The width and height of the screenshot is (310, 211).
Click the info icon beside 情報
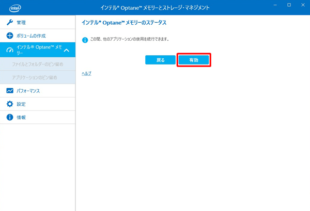pyautogui.click(x=10, y=117)
